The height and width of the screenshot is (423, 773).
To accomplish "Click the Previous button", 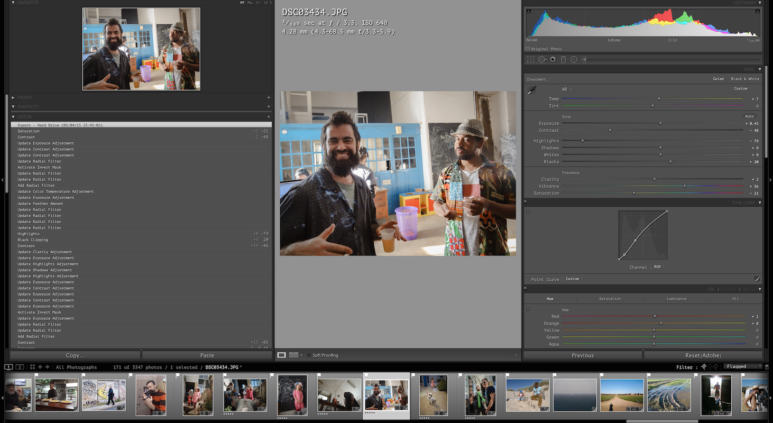I will pyautogui.click(x=583, y=355).
